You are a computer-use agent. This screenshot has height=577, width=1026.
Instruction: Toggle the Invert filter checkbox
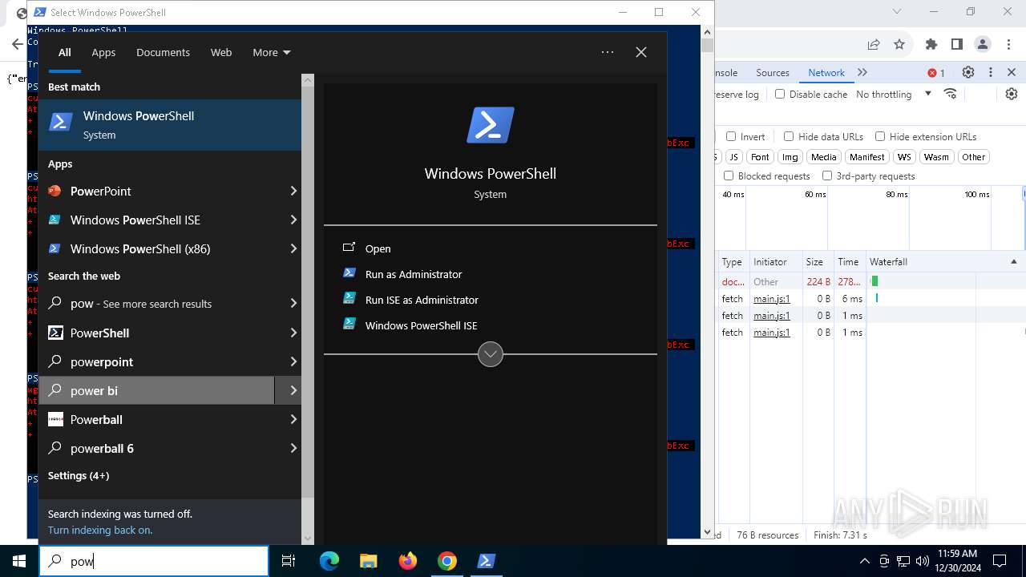point(731,136)
